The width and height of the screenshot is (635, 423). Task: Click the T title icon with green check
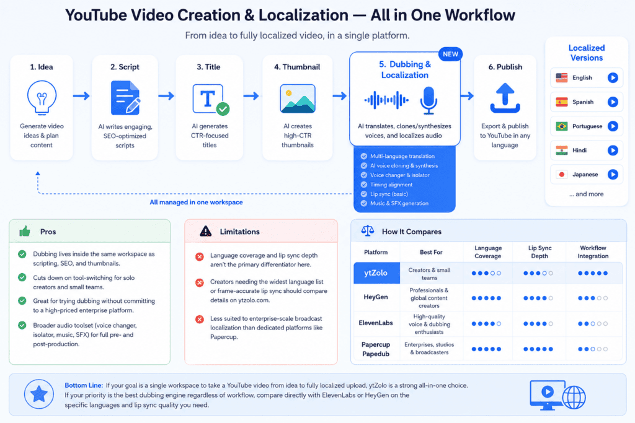point(211,100)
